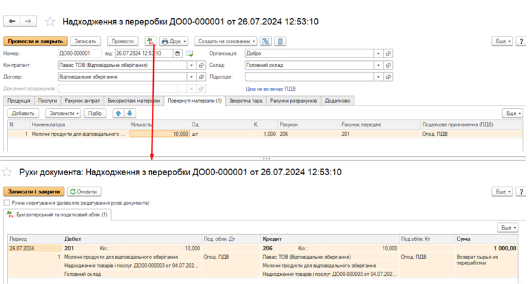Show document postings with the Дт/Кт icon
The width and height of the screenshot is (530, 284).
tap(150, 41)
